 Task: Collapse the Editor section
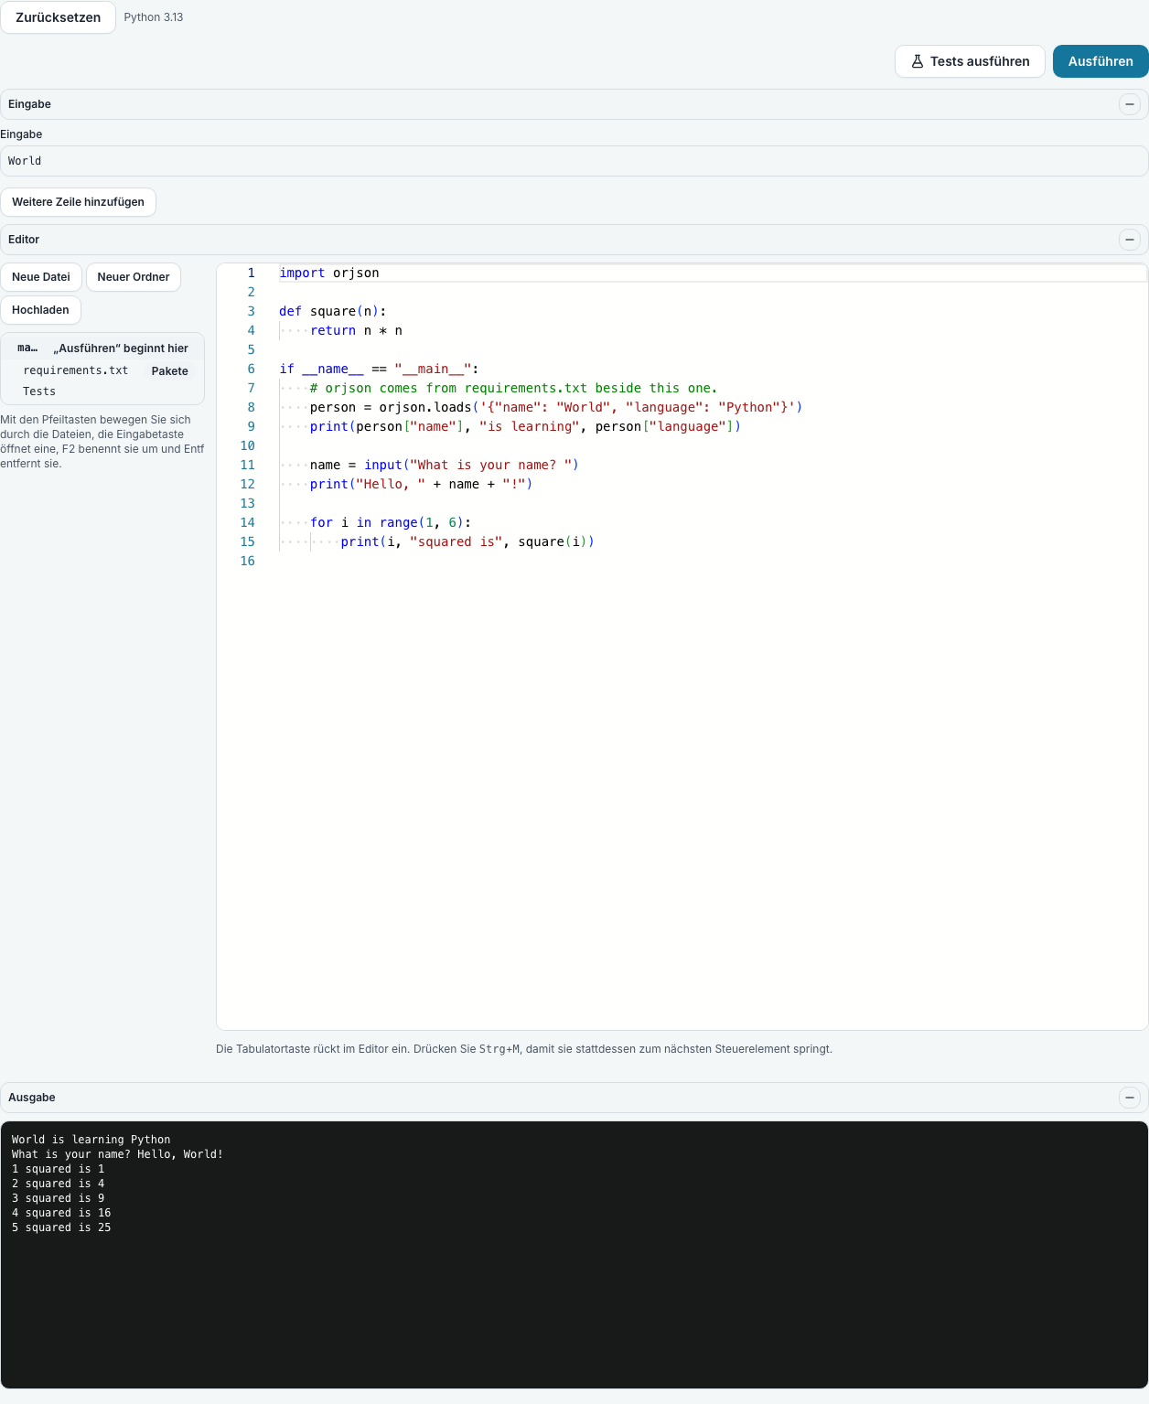(1130, 240)
